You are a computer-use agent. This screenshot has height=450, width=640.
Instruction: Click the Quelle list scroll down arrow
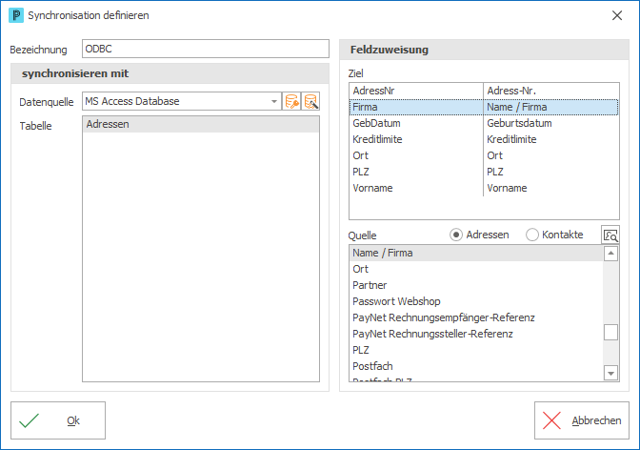610,373
